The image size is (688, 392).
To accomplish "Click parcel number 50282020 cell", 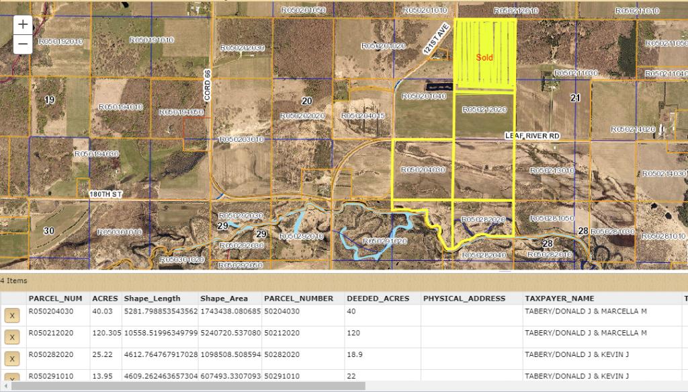I will [x=282, y=354].
